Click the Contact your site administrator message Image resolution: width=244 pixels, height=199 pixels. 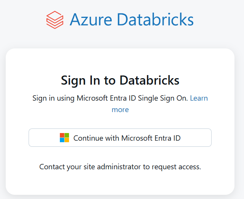(x=120, y=167)
